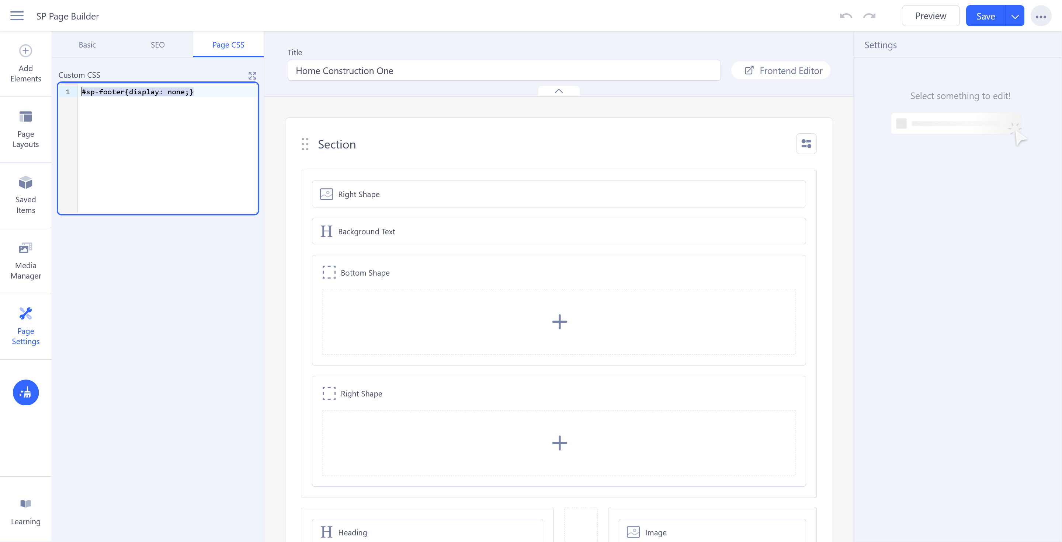1062x542 pixels.
Task: Open the Learning section
Action: pyautogui.click(x=25, y=512)
